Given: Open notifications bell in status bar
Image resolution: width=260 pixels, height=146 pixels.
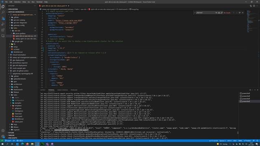Looking at the screenshot, I should tap(257, 141).
